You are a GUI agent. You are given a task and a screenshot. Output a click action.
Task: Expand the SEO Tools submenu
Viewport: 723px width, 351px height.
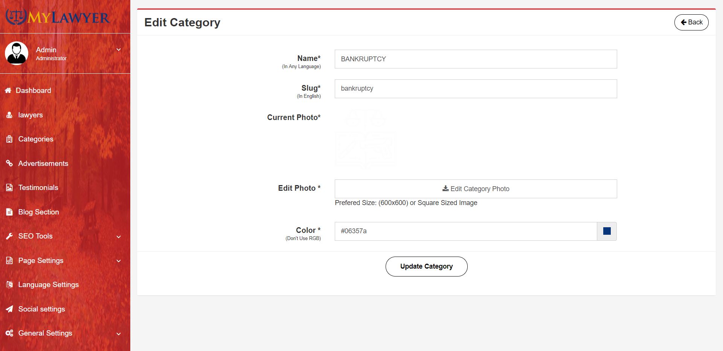point(118,237)
